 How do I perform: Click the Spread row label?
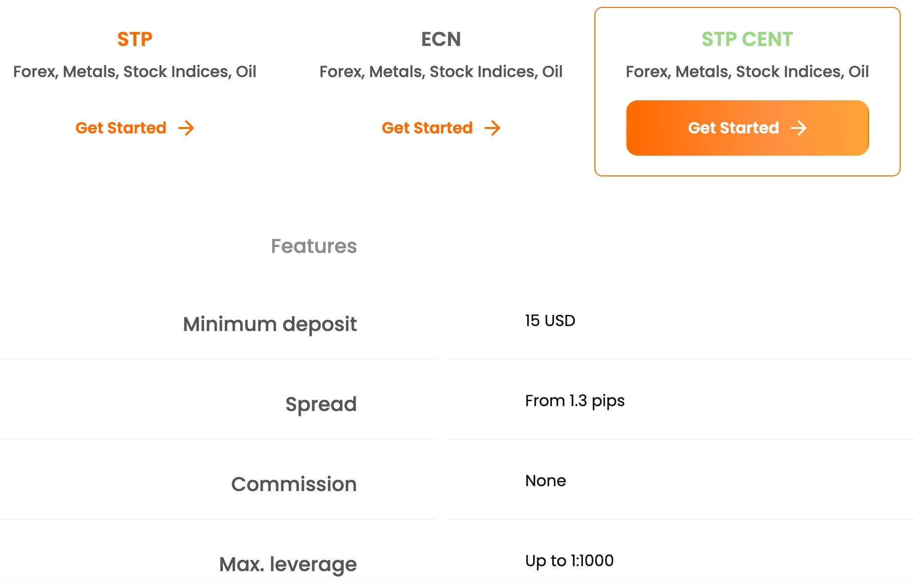(x=321, y=405)
